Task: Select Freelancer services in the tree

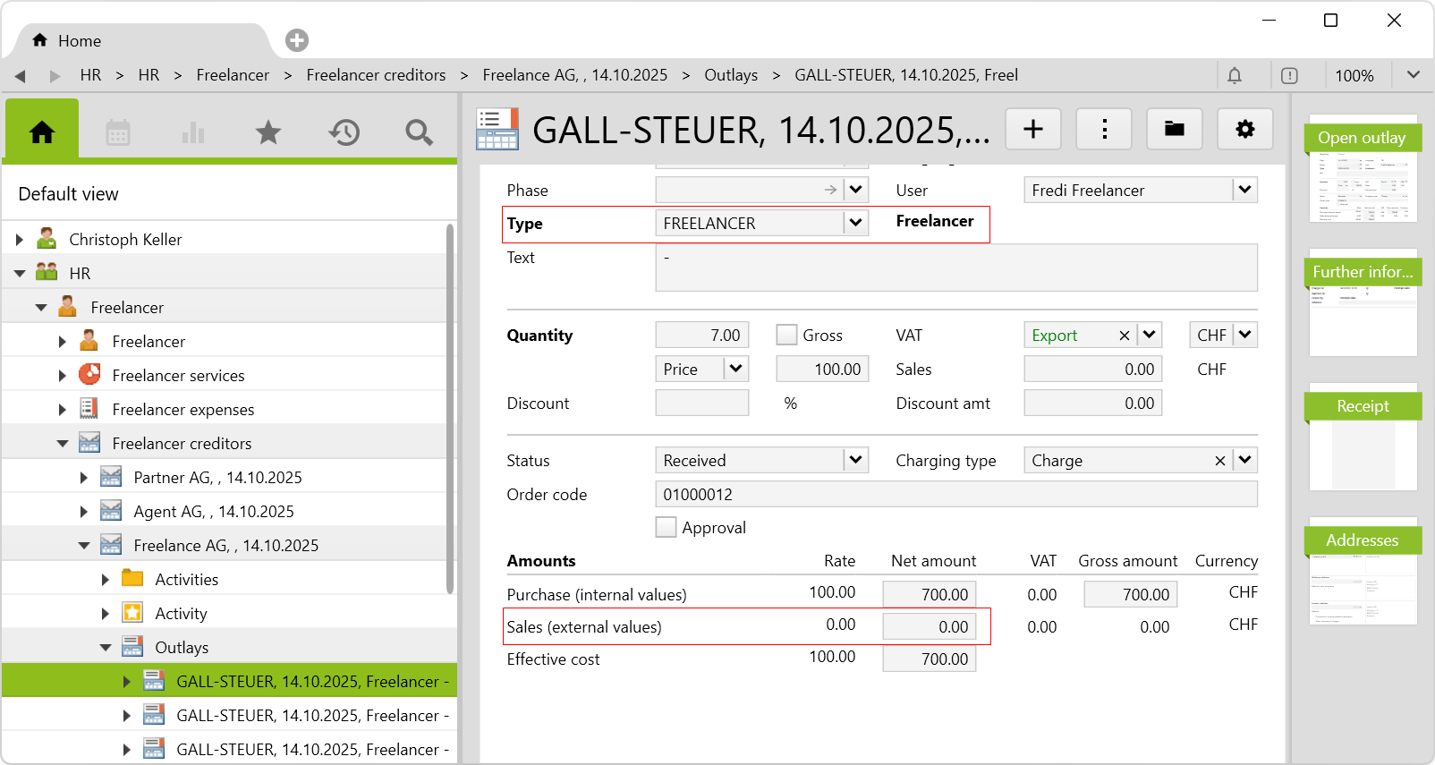Action: click(x=178, y=376)
